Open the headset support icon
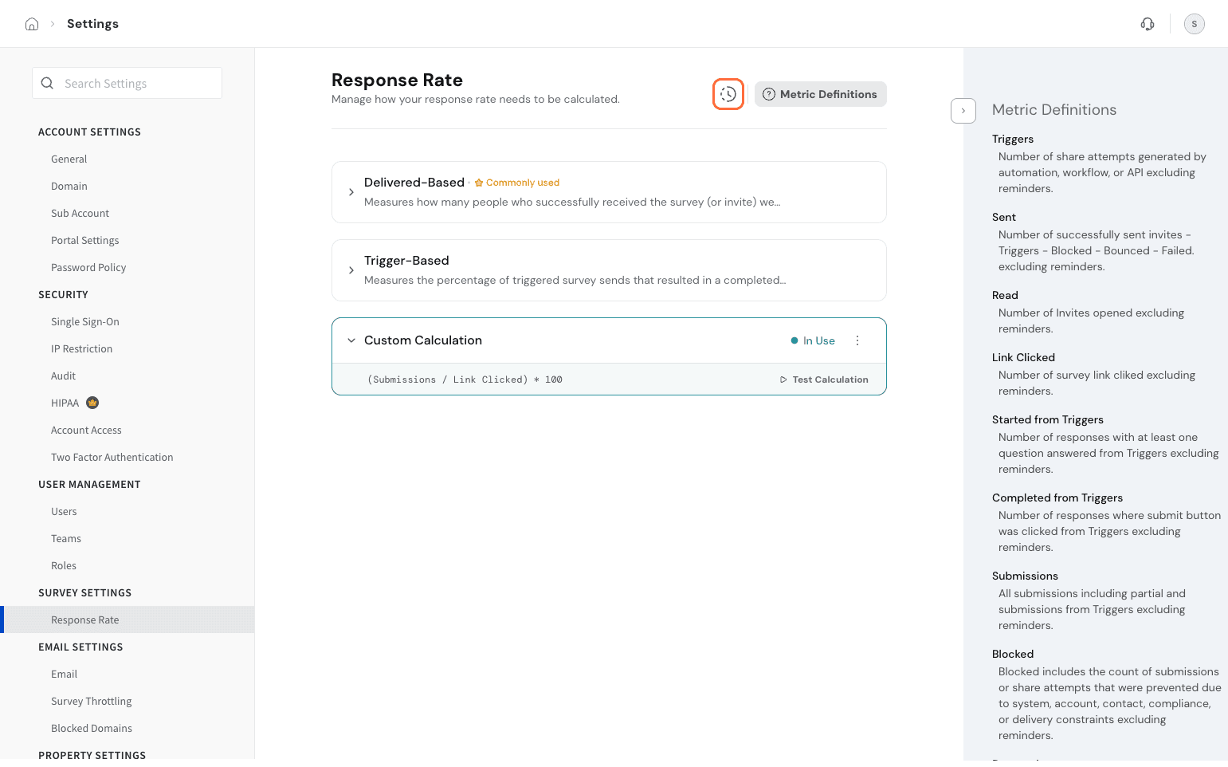The image size is (1228, 767). pos(1148,24)
